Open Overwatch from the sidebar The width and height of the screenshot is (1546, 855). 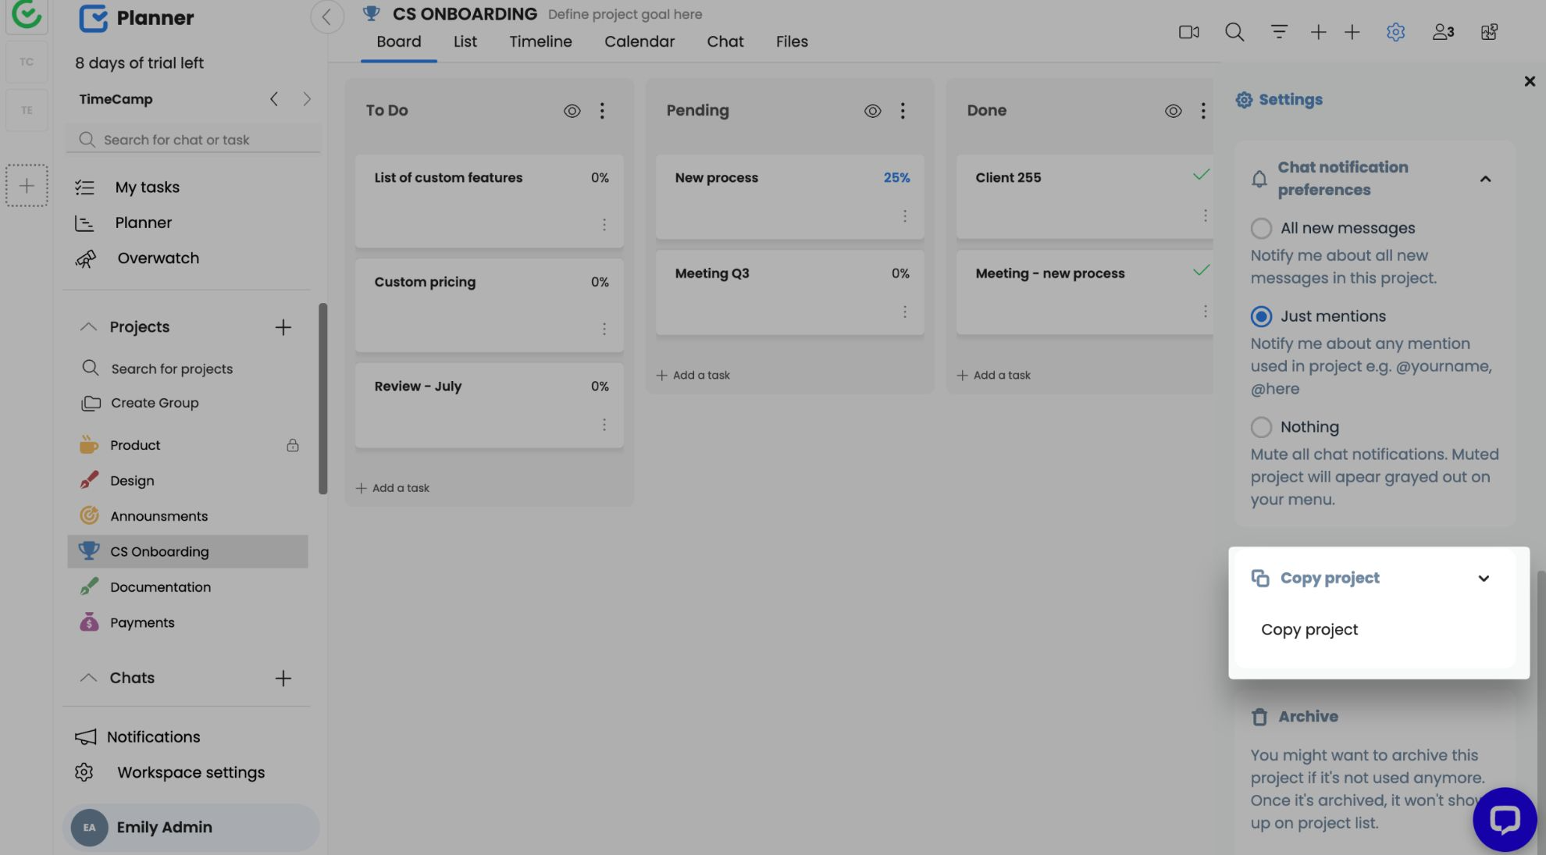click(158, 258)
